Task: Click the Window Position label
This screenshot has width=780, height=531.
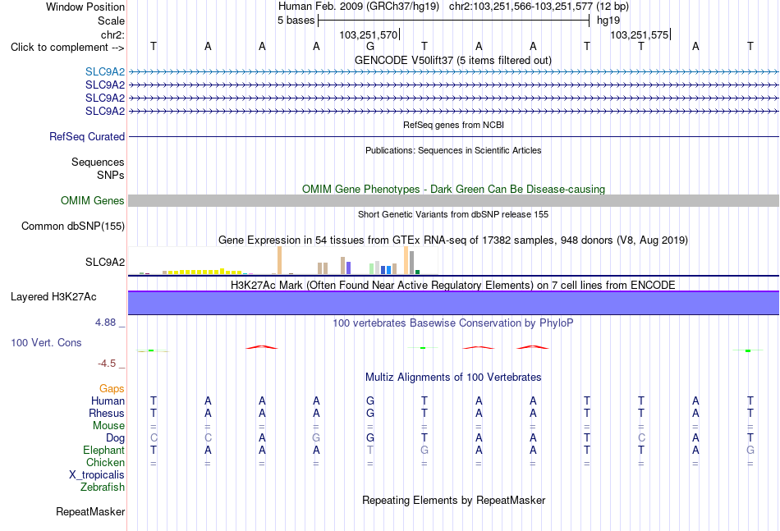Action: pos(85,7)
